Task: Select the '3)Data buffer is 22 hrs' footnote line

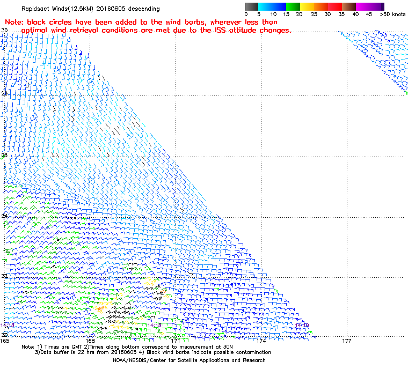Action: point(153,352)
